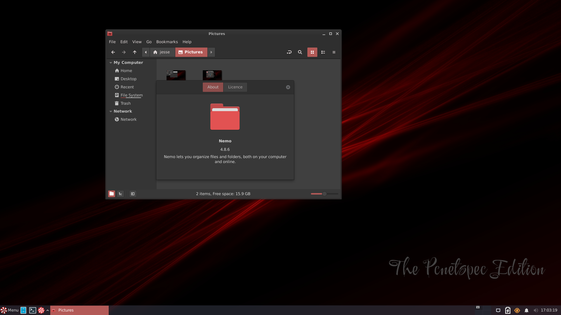Viewport: 561px width, 315px height.
Task: Open File System in the sidebar
Action: pos(131,95)
